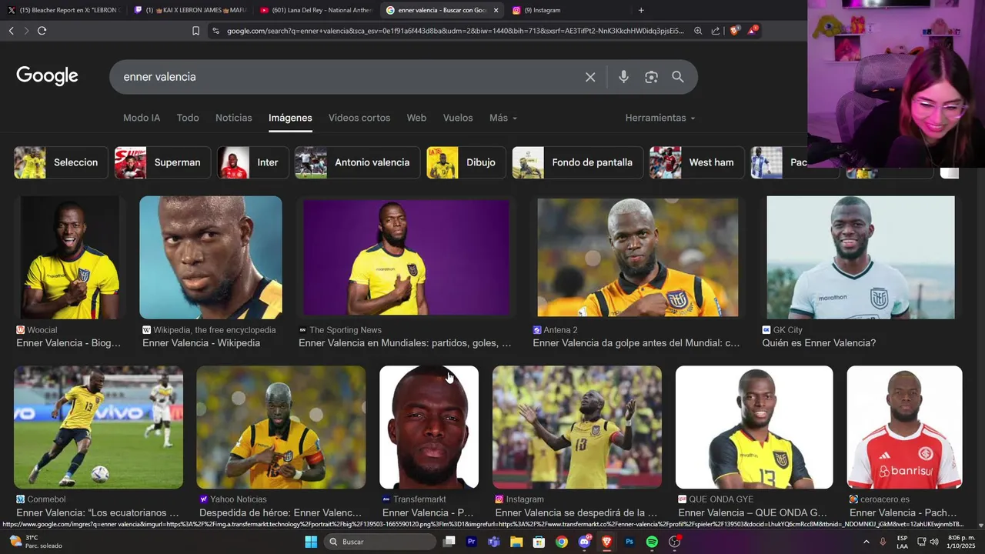The image size is (985, 554).
Task: Filter images by Antonio valencia chip
Action: point(357,162)
